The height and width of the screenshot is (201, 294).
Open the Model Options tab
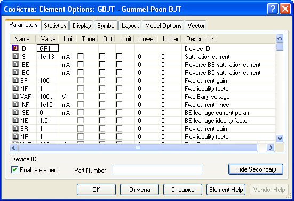[163, 25]
